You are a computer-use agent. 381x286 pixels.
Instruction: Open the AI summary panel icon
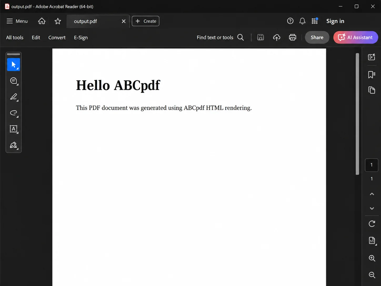[372, 57]
